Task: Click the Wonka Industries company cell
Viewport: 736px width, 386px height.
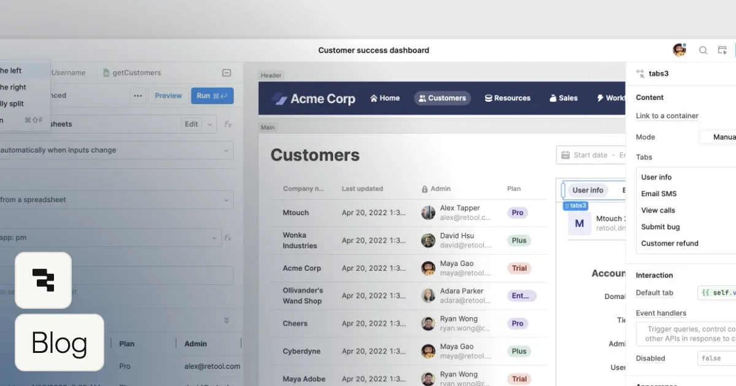Action: [300, 240]
